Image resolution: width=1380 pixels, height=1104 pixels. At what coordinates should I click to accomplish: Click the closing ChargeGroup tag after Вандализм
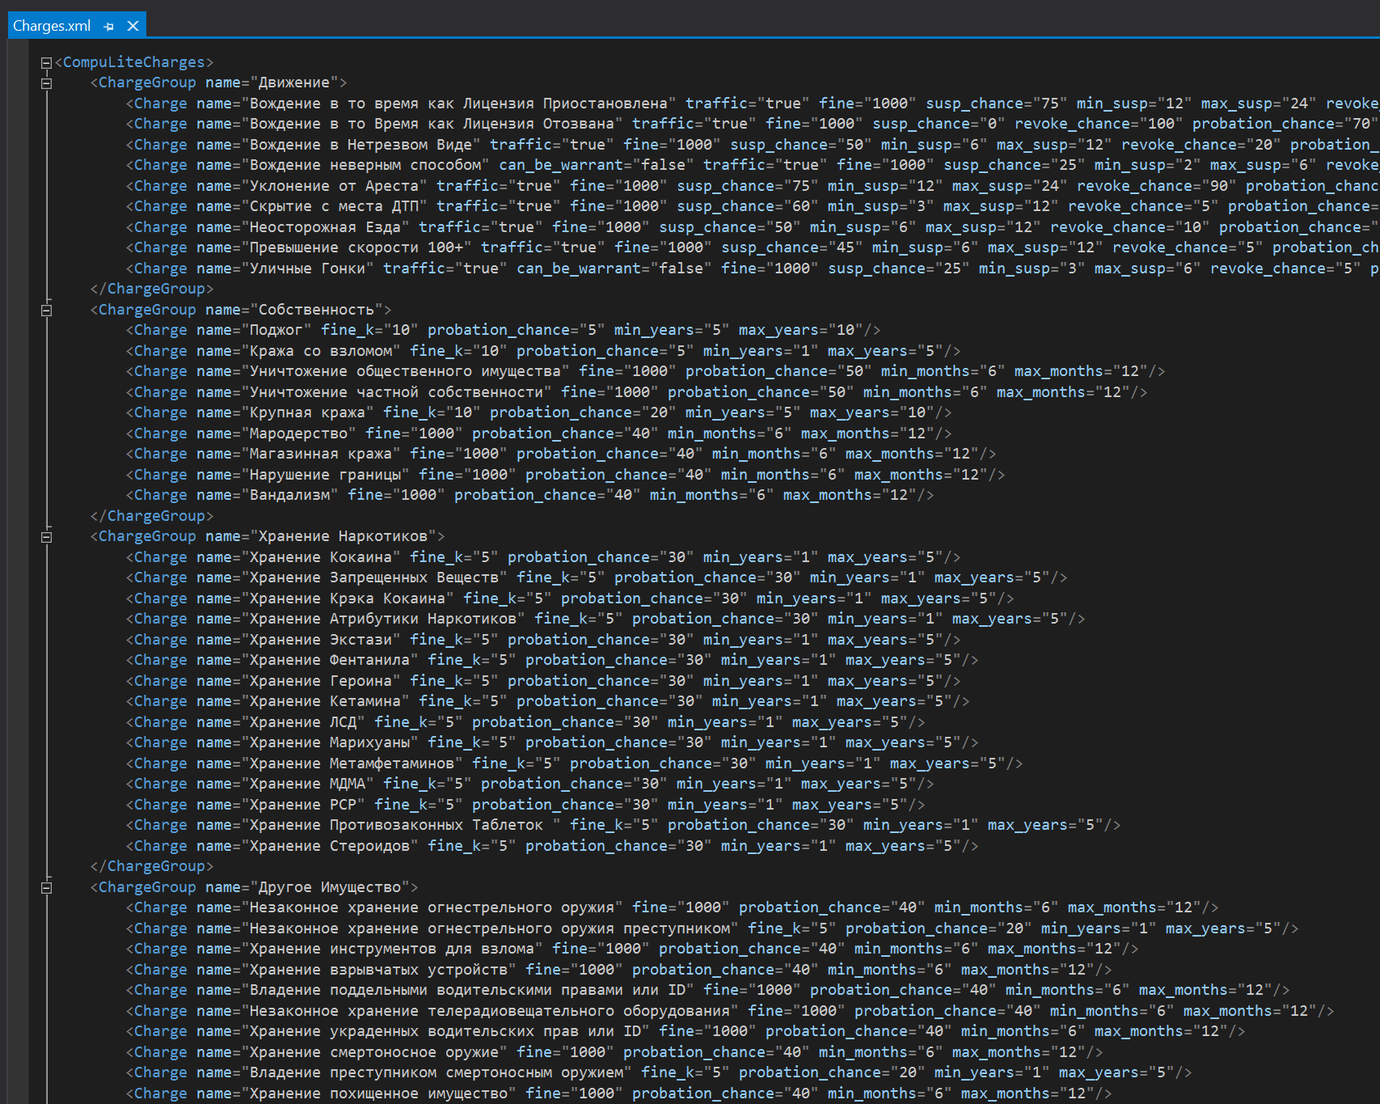click(x=152, y=516)
